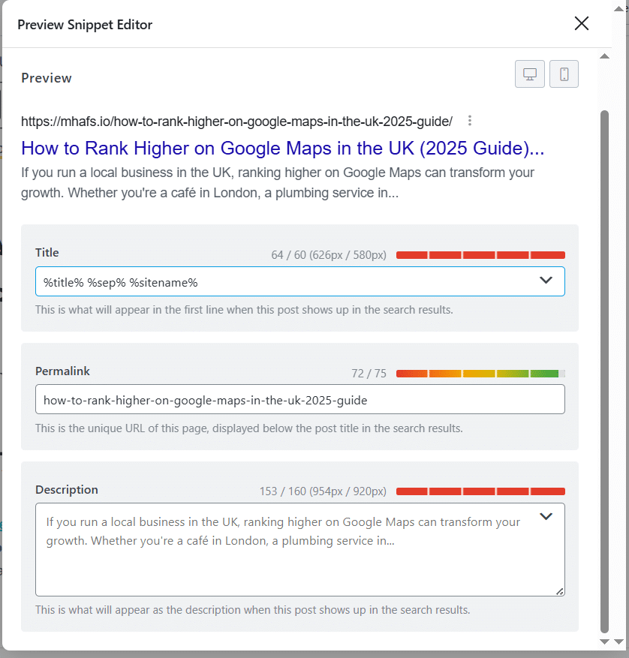
Task: Click the blue preview title link
Action: [x=282, y=148]
